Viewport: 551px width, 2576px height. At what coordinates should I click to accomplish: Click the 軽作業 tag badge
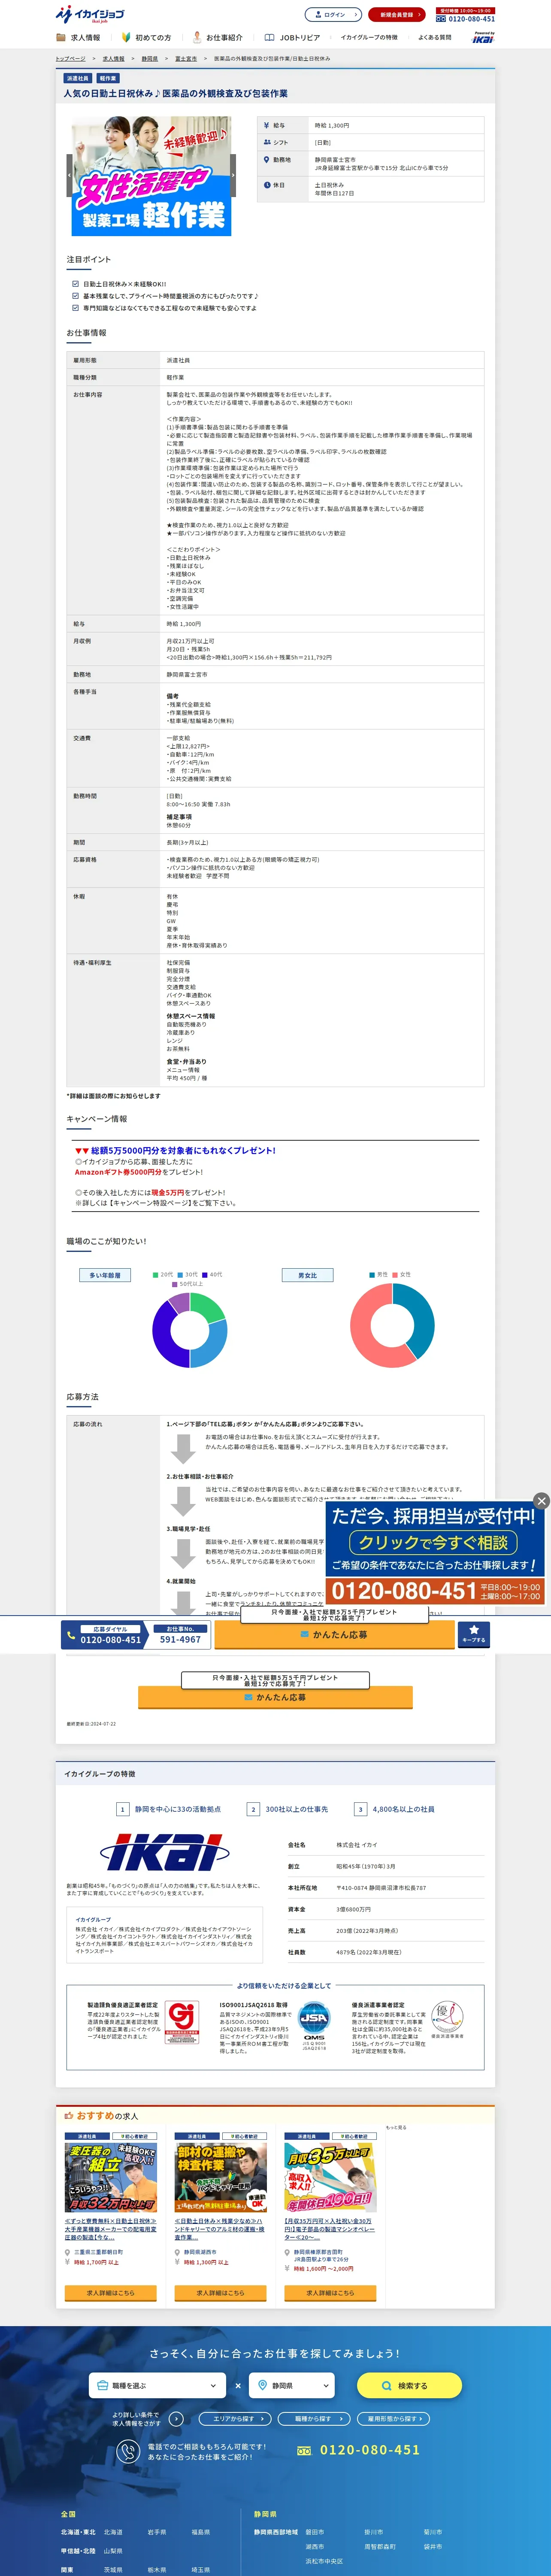click(x=108, y=78)
